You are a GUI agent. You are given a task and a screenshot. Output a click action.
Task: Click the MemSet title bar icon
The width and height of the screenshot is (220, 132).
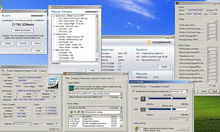[177, 3]
